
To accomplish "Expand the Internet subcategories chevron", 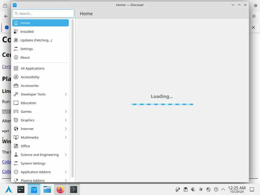I will coord(66,129).
